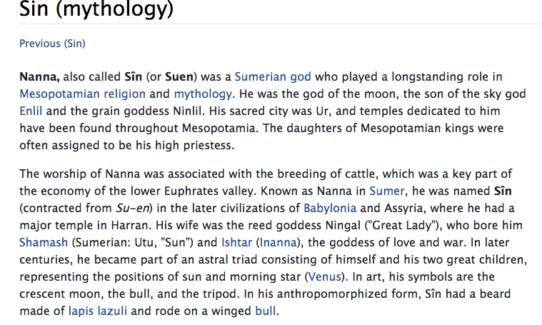Open the Mesopotamian religion link
The image size is (542, 325).
tap(82, 94)
